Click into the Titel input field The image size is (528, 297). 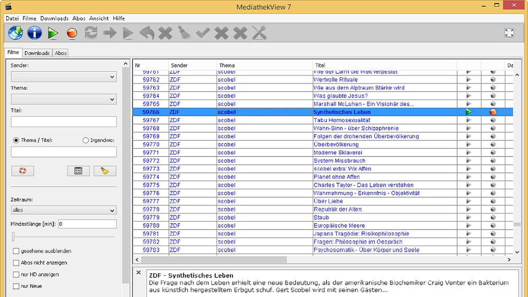[x=64, y=122]
